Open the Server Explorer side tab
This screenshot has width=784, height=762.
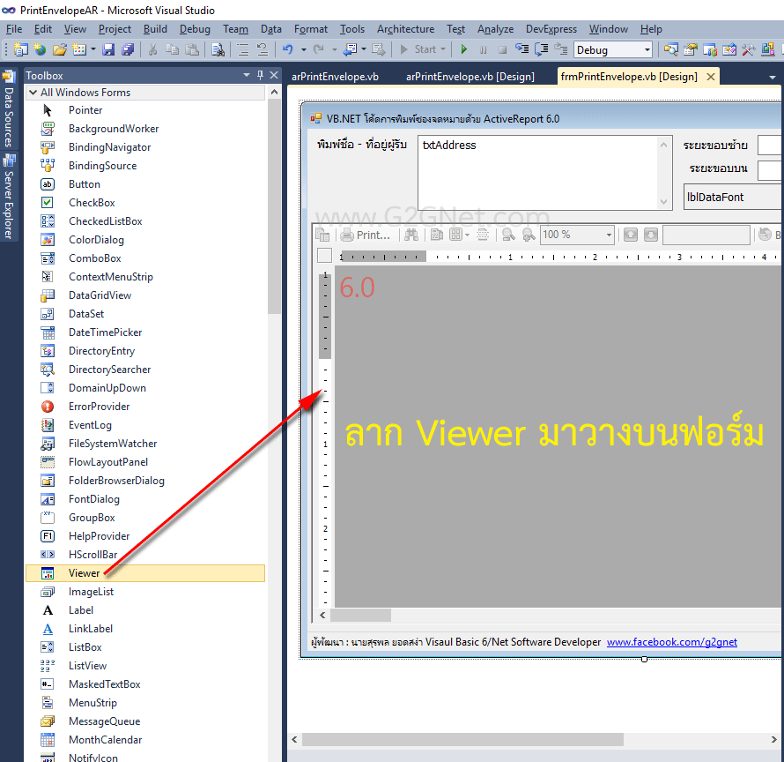point(9,197)
